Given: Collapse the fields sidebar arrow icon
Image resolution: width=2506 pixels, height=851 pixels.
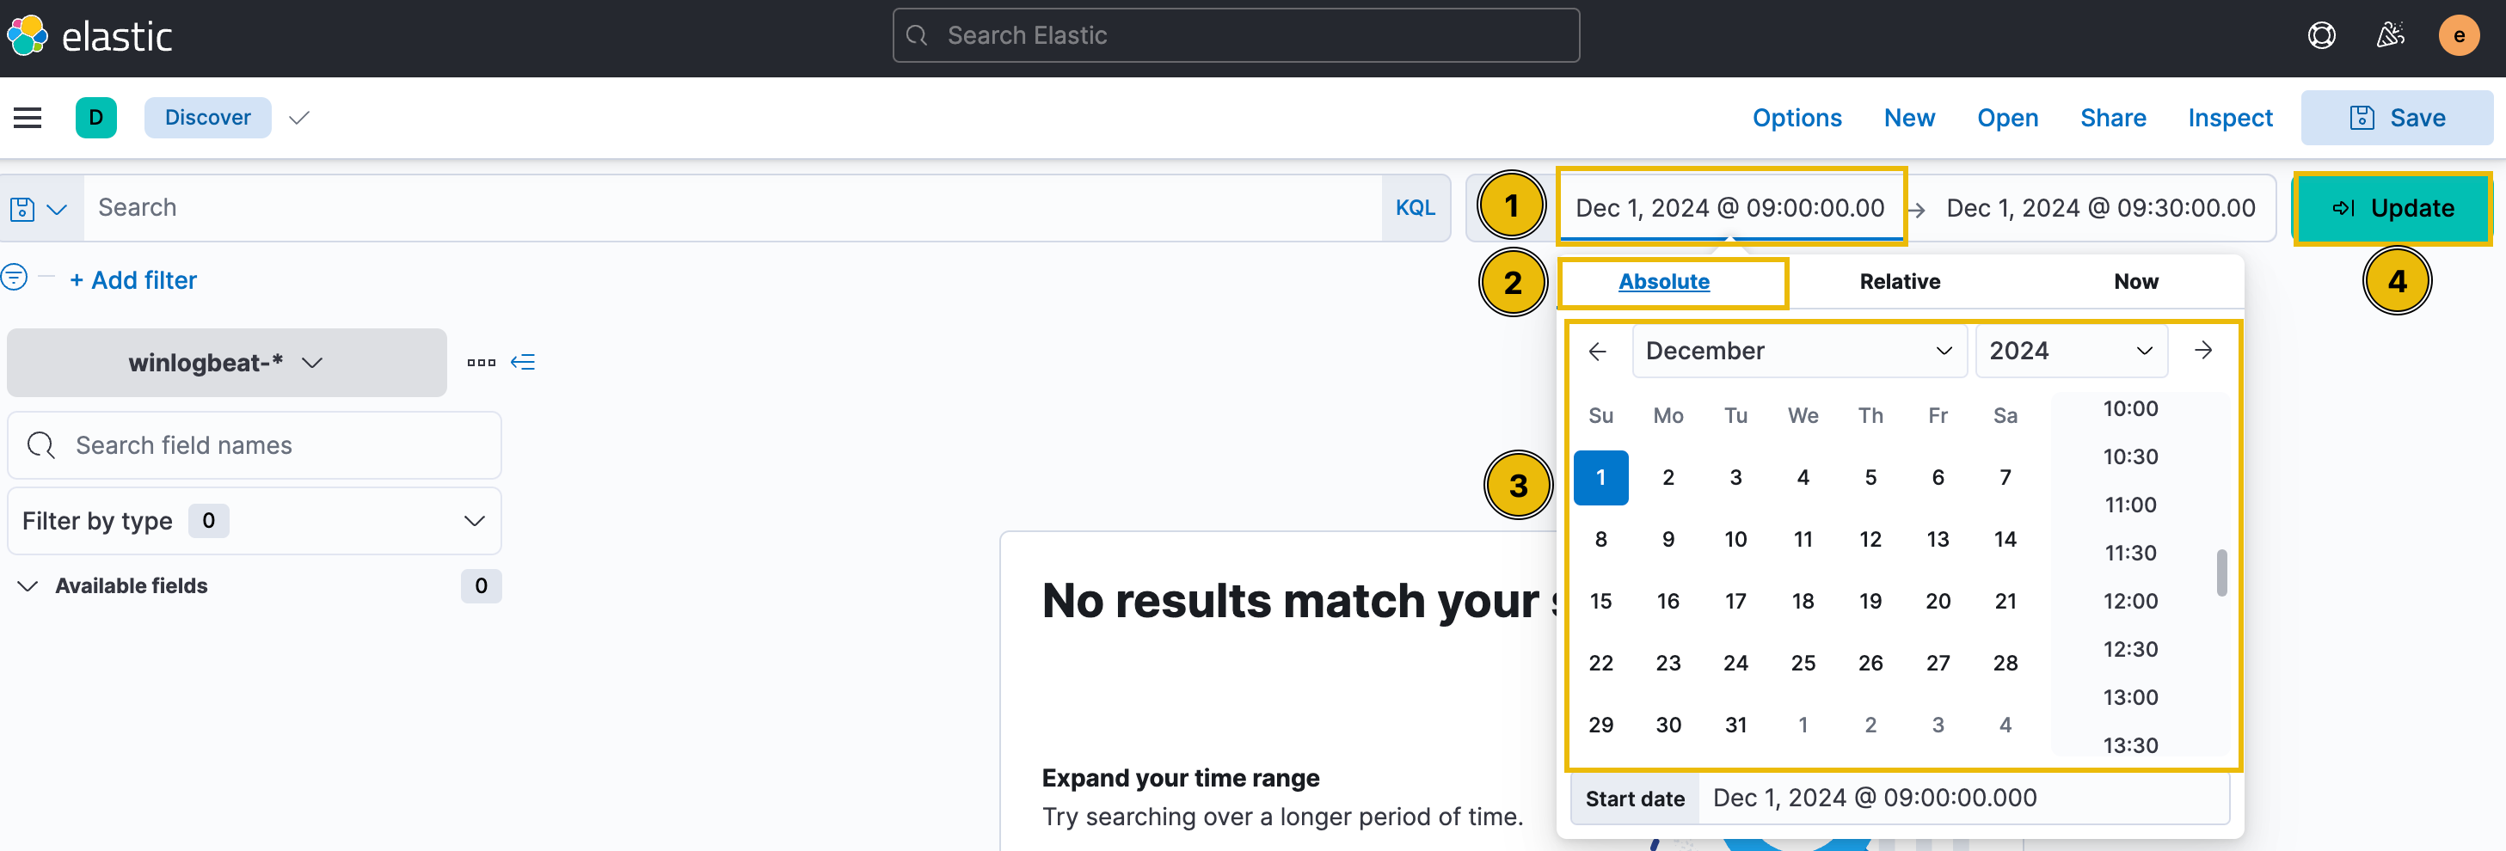Looking at the screenshot, I should click(x=524, y=363).
